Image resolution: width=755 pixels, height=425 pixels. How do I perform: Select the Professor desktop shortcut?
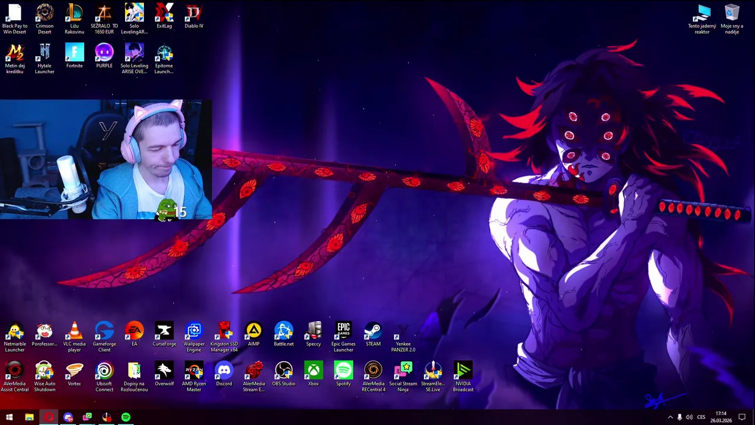click(44, 334)
